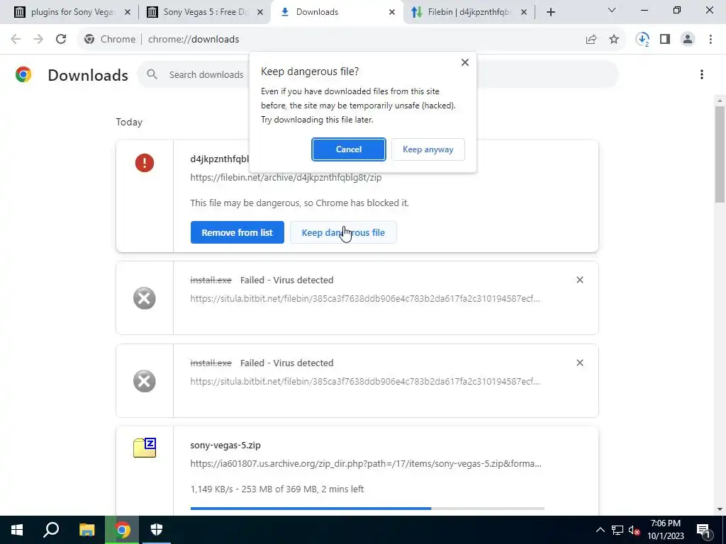Image resolution: width=726 pixels, height=544 pixels.
Task: Close the Keep dangerous file dialog
Action: [465, 62]
